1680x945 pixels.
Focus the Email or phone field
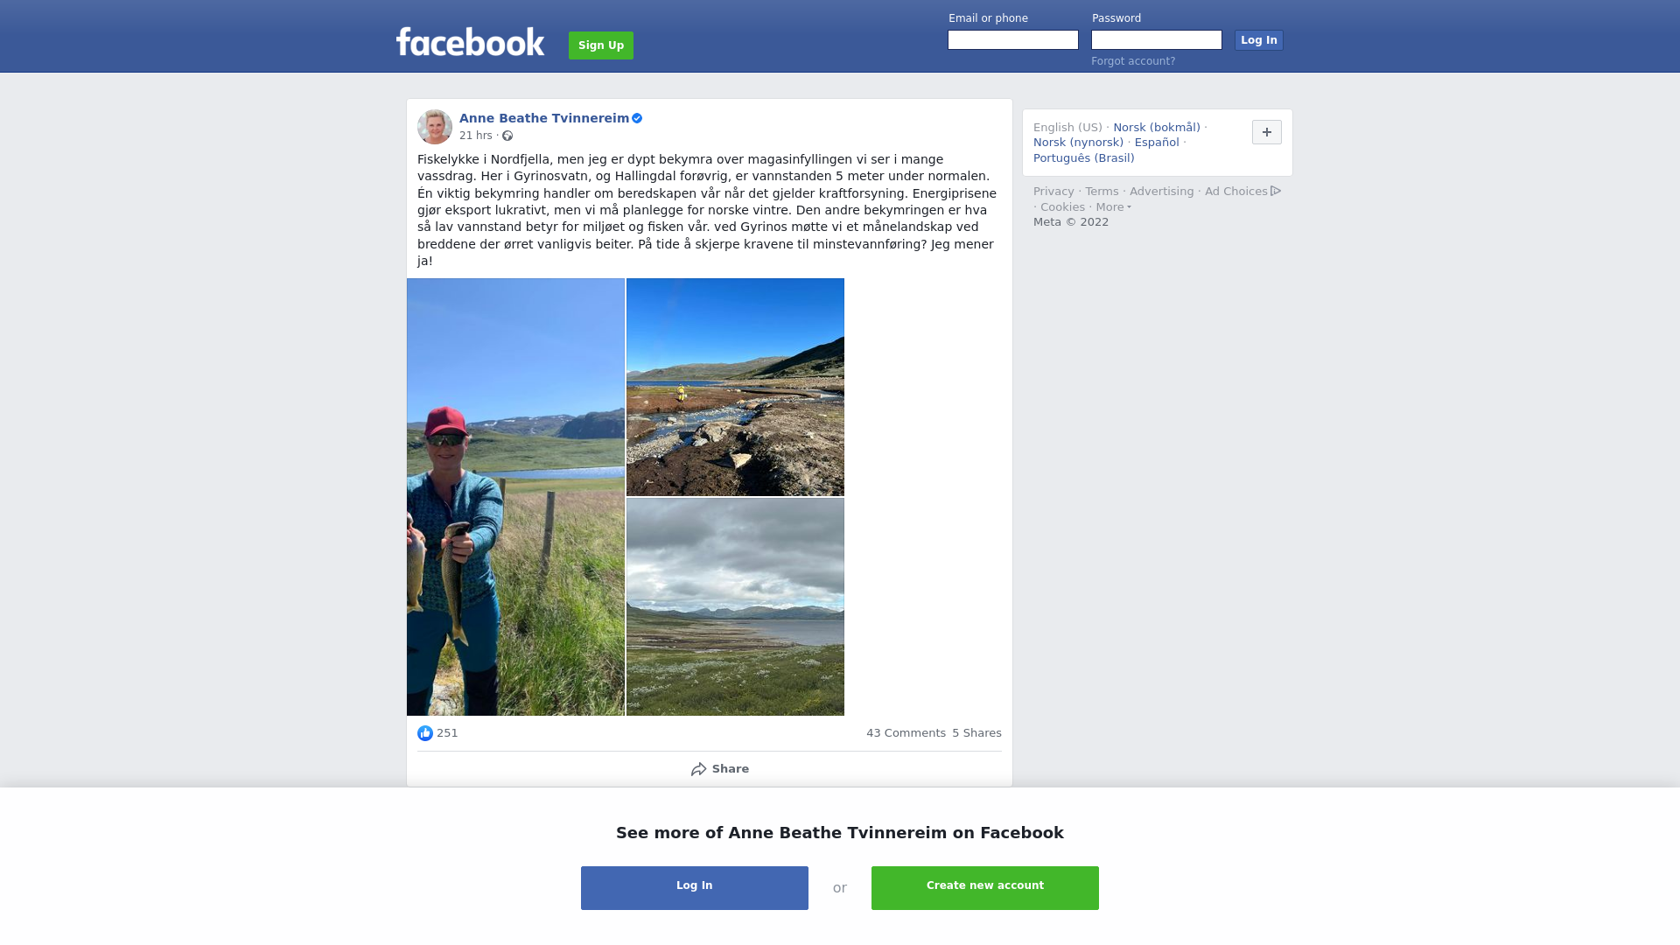click(1013, 40)
